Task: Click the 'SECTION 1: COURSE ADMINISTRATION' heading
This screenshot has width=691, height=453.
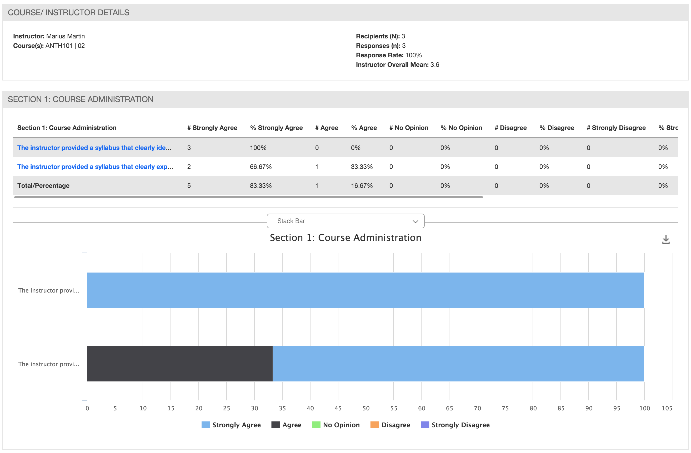Action: point(81,99)
